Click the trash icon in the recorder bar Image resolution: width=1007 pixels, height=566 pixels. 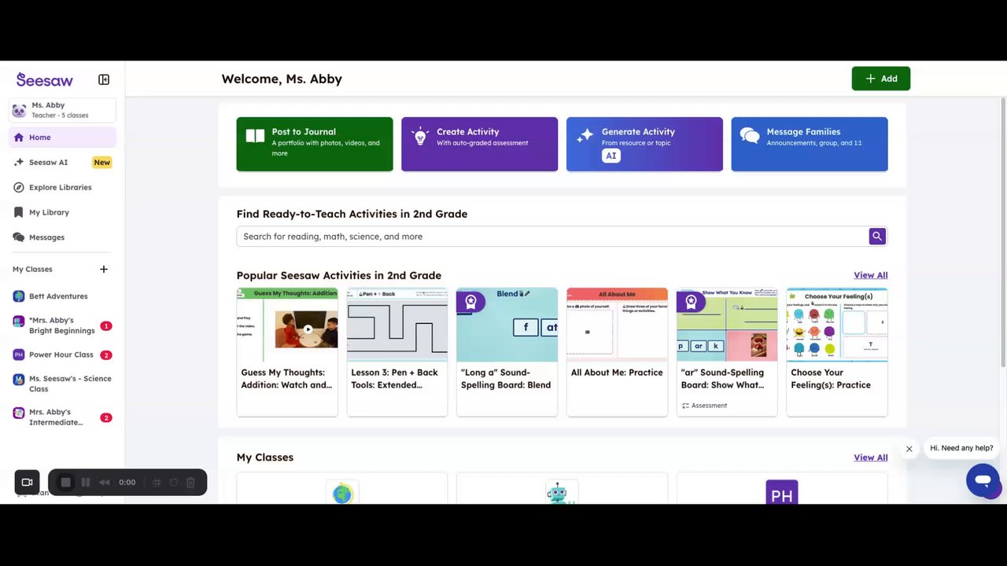pos(190,483)
